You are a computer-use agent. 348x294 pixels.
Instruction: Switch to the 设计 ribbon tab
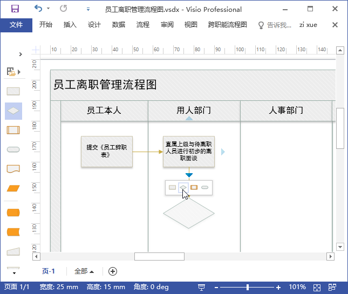pos(94,25)
